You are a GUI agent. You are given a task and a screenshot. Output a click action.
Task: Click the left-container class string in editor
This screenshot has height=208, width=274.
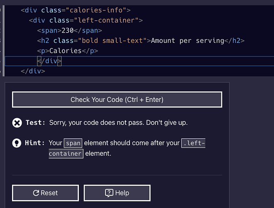(106, 20)
